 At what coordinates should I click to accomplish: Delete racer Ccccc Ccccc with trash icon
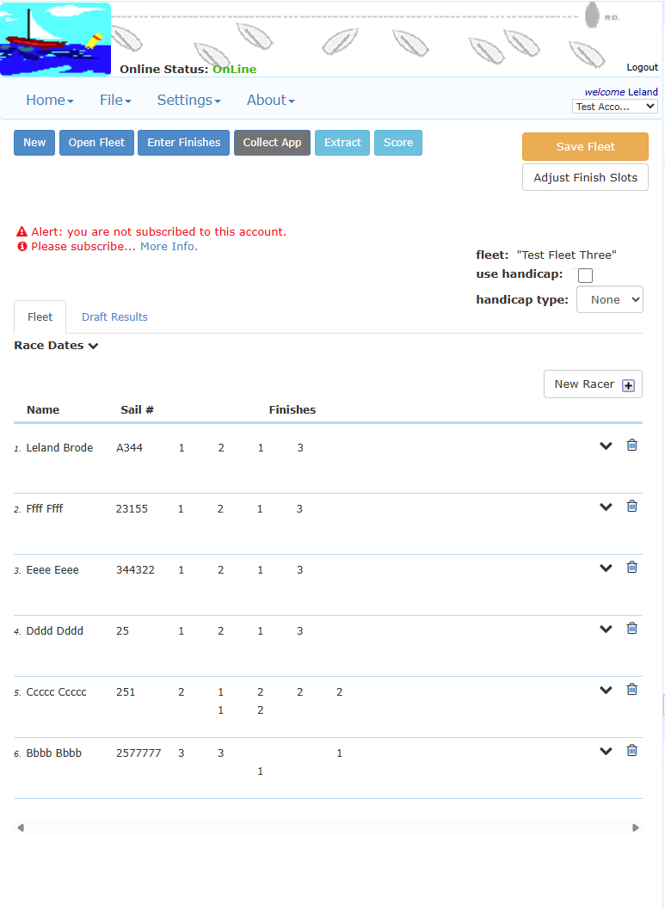coord(632,689)
